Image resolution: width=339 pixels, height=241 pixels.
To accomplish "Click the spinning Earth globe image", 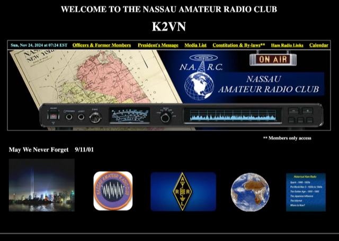I will (250, 192).
